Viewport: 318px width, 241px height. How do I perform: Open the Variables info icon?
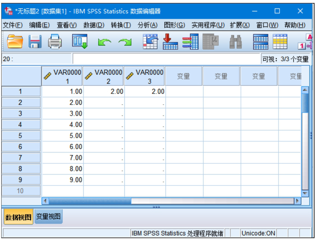[190, 42]
